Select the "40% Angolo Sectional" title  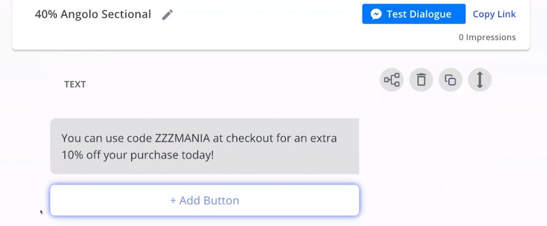point(93,14)
